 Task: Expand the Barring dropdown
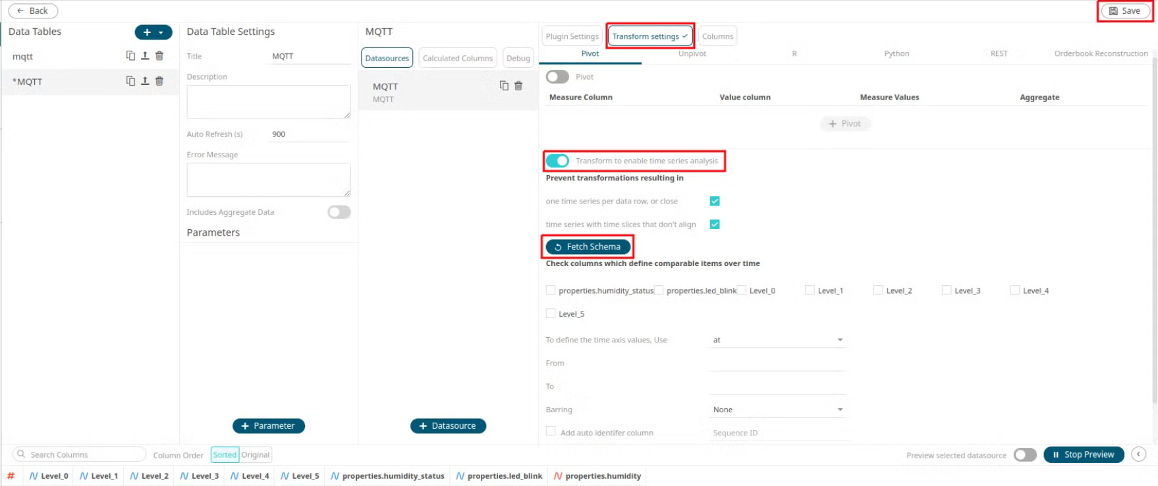pos(777,410)
